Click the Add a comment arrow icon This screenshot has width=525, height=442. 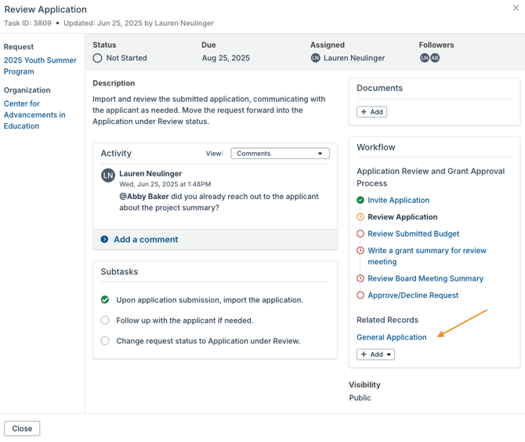point(104,240)
